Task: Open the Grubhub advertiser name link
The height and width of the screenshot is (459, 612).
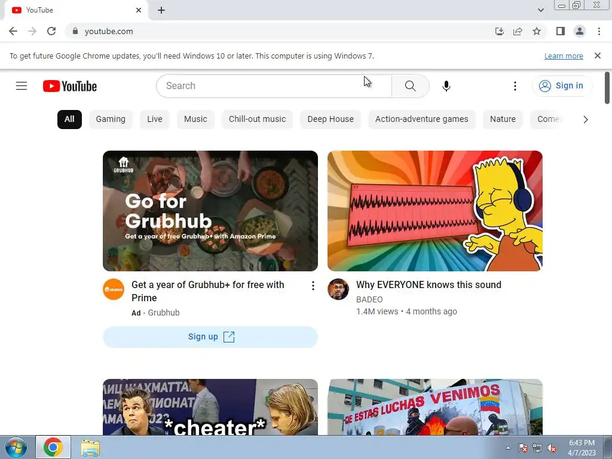Action: pos(164,313)
